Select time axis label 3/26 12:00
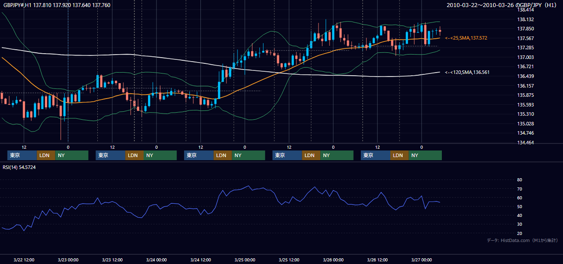 point(377,260)
